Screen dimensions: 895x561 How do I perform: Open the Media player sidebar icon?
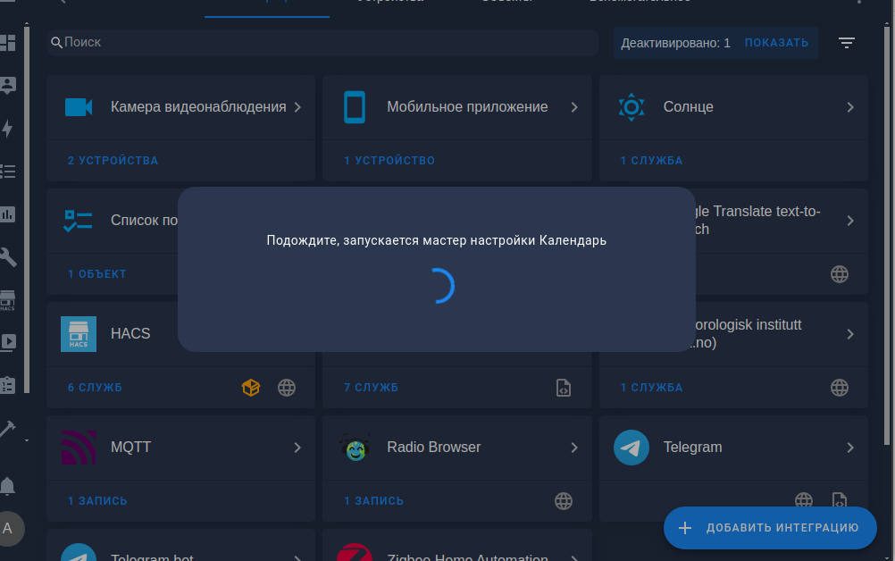(x=7, y=342)
